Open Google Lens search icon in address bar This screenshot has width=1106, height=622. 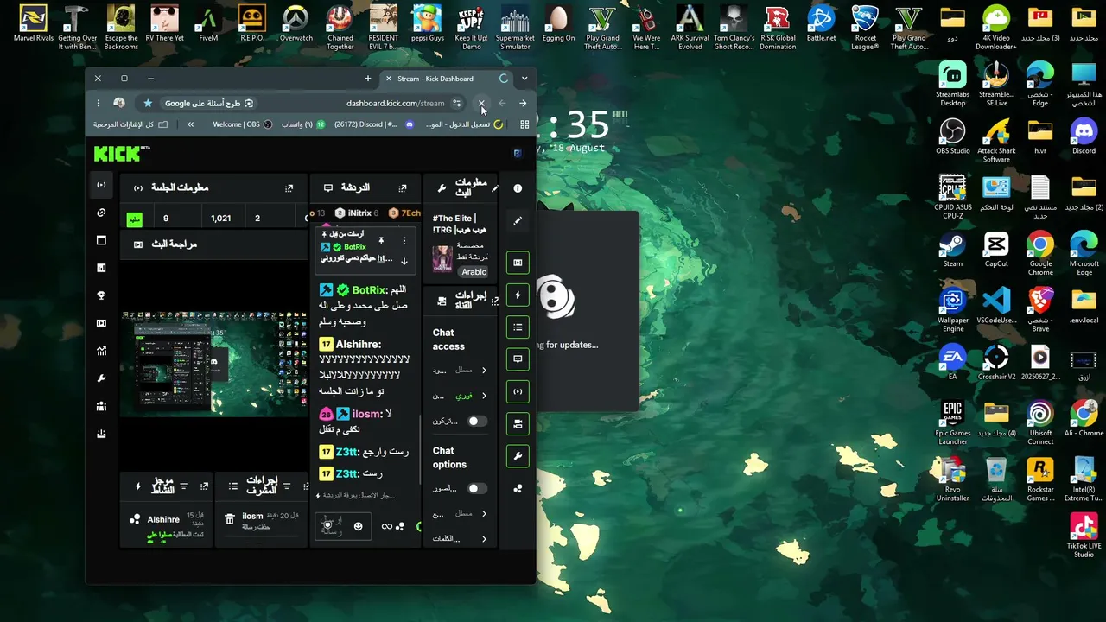click(249, 103)
